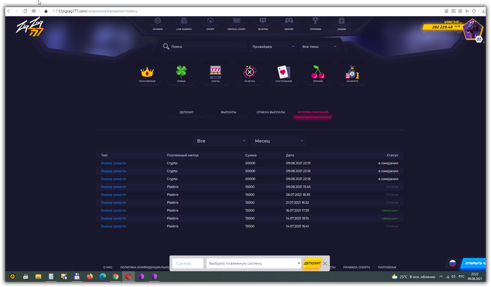491x287 pixels.
Task: Click Вывод средств dated 09.08.2021 22:19
Action: pyautogui.click(x=114, y=163)
